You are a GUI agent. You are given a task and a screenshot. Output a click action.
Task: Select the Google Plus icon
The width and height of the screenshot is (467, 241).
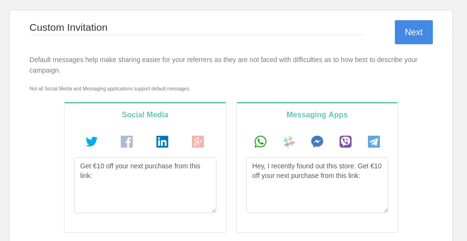point(198,142)
